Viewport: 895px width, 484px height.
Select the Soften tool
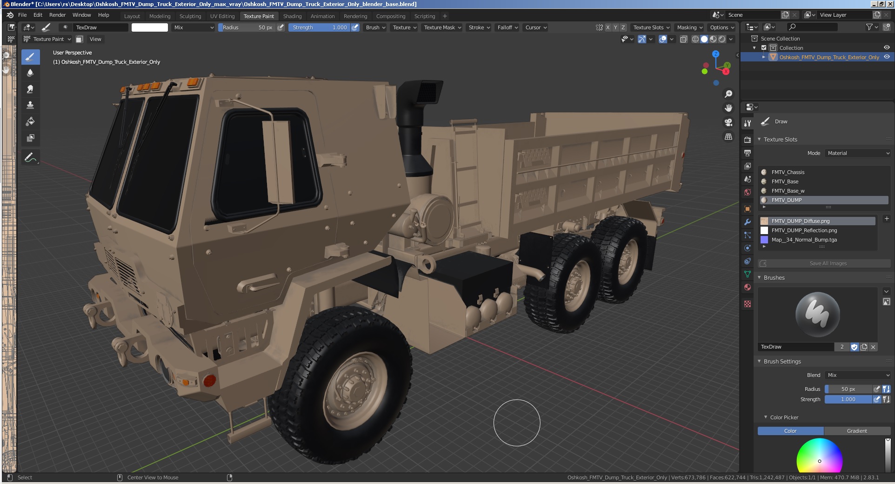(x=30, y=73)
